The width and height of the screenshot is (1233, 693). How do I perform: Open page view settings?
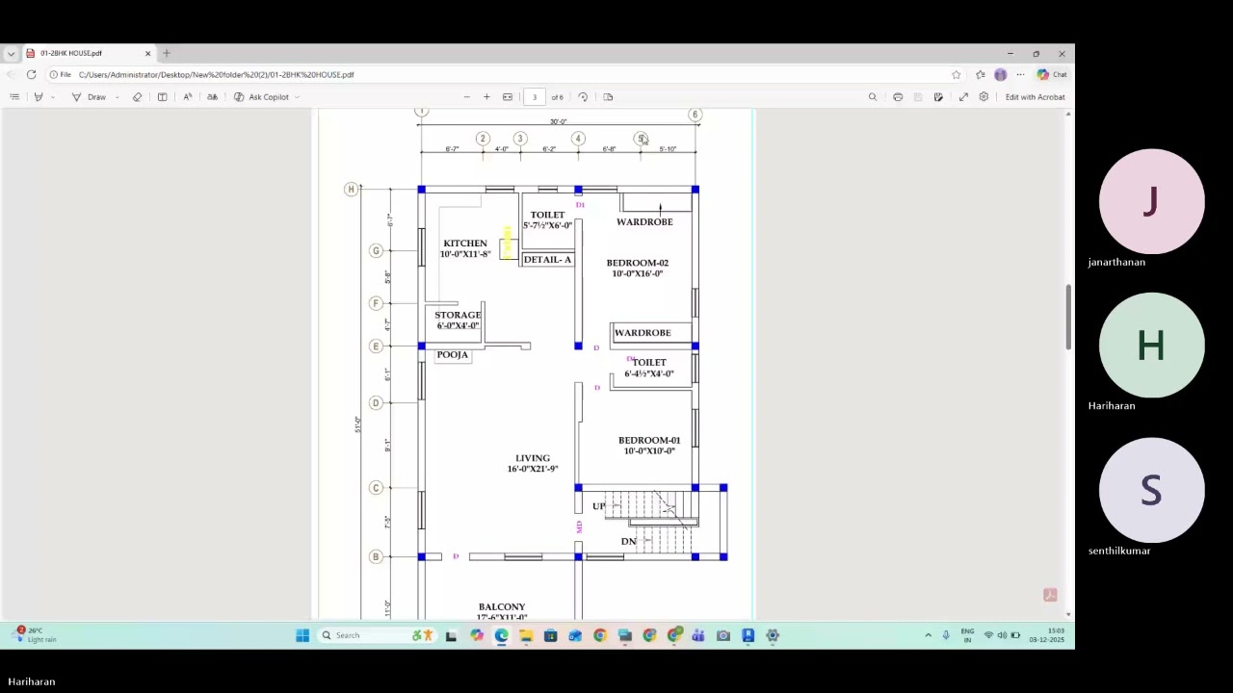click(x=608, y=97)
